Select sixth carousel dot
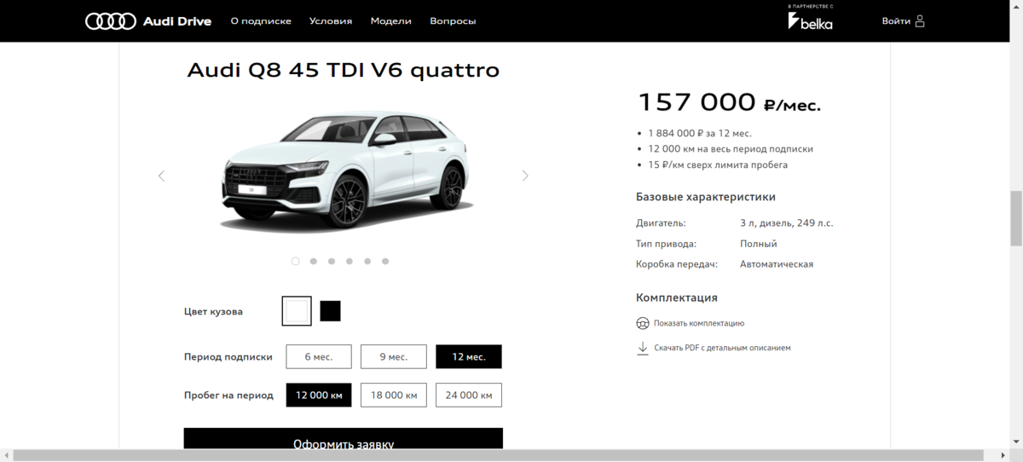 click(385, 262)
